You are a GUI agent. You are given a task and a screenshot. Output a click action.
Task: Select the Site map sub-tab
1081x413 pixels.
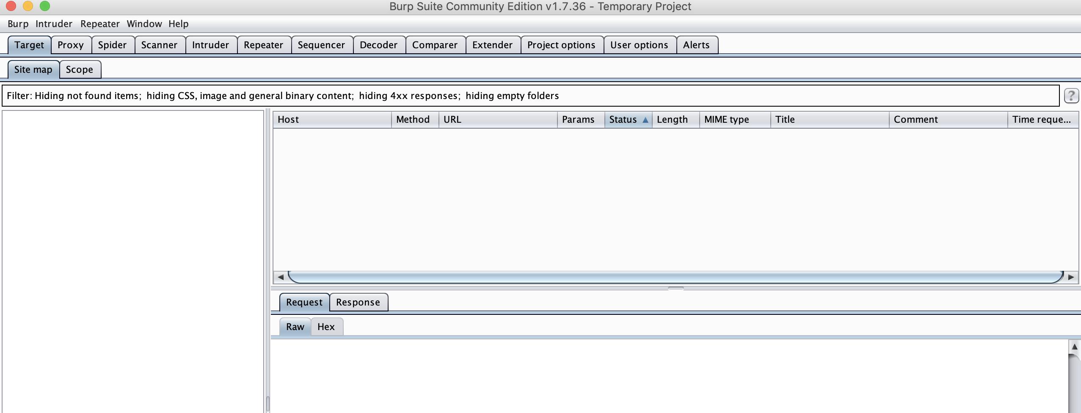pos(33,69)
